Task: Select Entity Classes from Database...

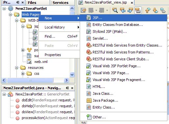Action: point(123,25)
